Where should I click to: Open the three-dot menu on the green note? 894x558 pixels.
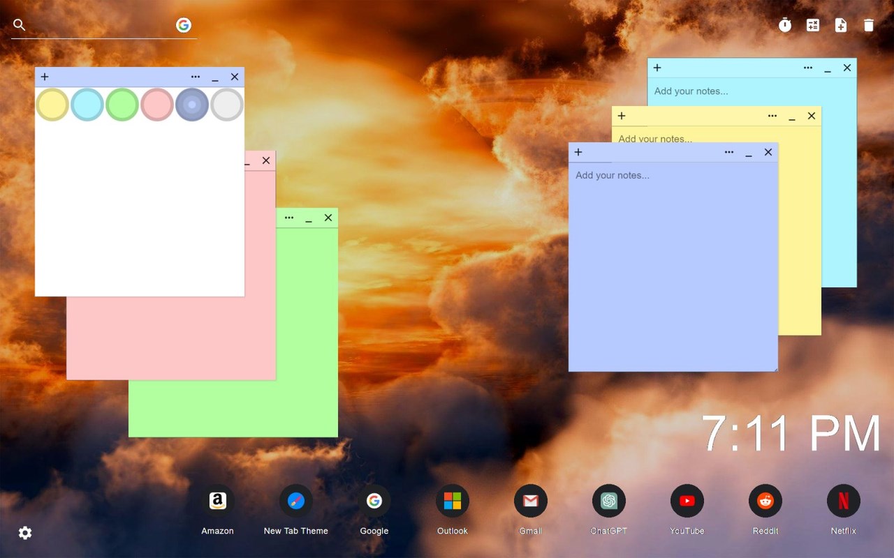tap(289, 218)
